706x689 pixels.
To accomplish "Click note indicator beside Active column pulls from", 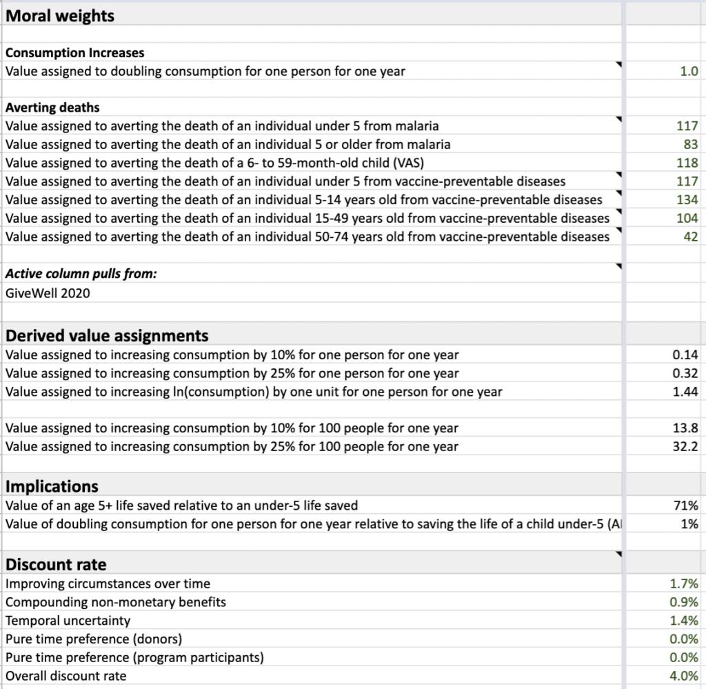I will (x=618, y=266).
